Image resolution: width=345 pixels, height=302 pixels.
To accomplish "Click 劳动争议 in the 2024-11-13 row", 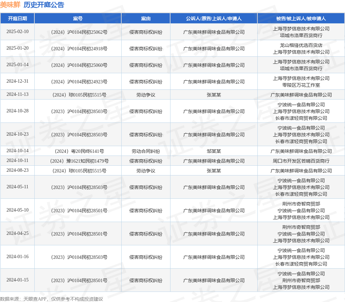I will pos(146,95).
